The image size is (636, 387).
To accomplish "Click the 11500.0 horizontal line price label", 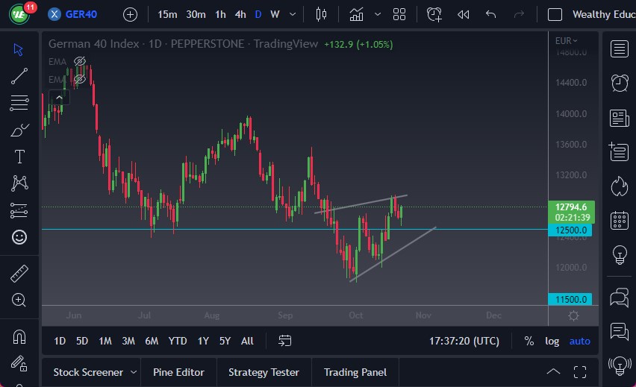I will [x=570, y=300].
